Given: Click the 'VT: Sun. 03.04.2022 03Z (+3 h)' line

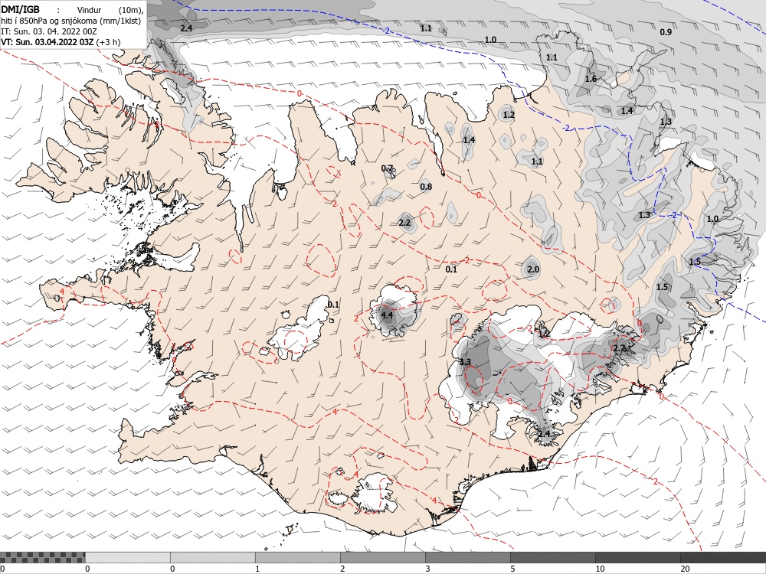Looking at the screenshot, I should (x=61, y=42).
